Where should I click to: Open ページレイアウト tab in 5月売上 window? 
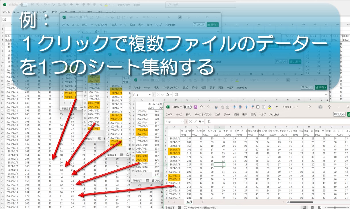203,114
